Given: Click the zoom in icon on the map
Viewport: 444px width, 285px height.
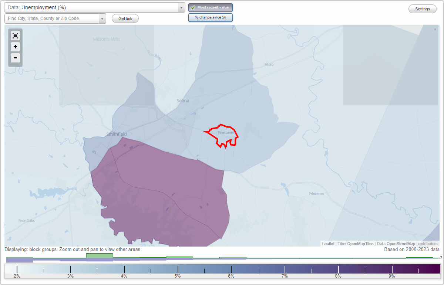Looking at the screenshot, I should (15, 47).
